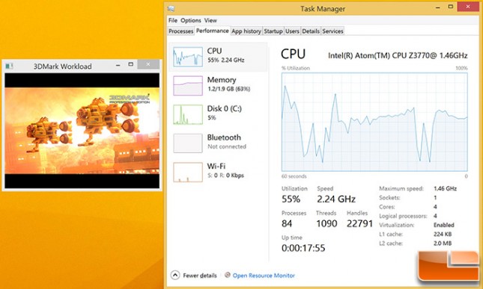Viewport: 483px width, 289px height.
Task: Open the Services tab
Action: pos(332,31)
